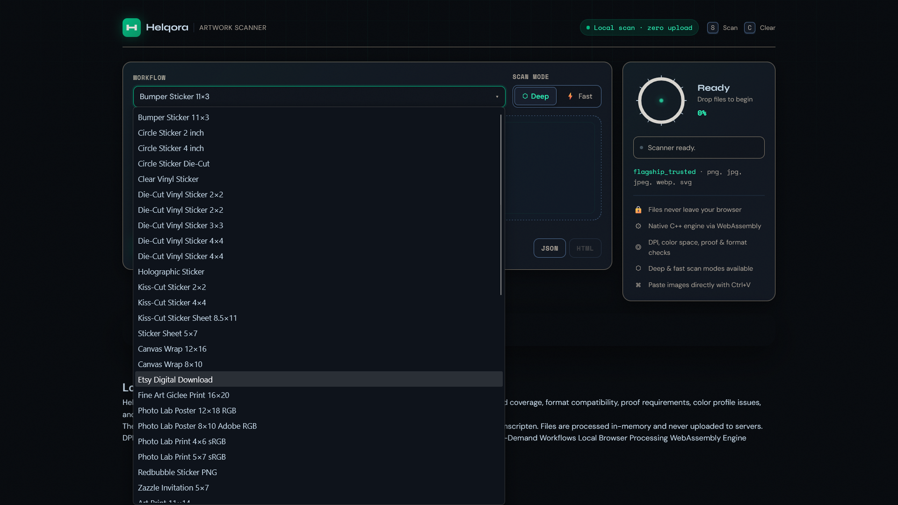The image size is (898, 505).
Task: Collapse the Workflow dropdown via arrow
Action: (x=497, y=97)
